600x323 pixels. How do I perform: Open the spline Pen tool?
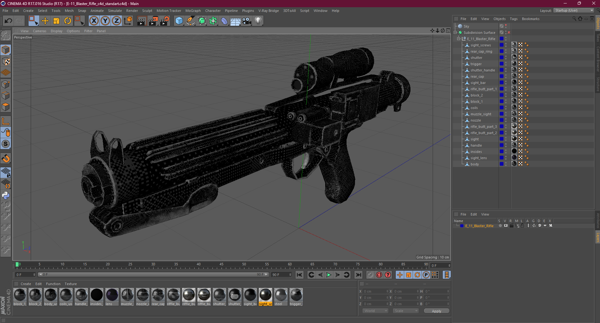(x=190, y=21)
